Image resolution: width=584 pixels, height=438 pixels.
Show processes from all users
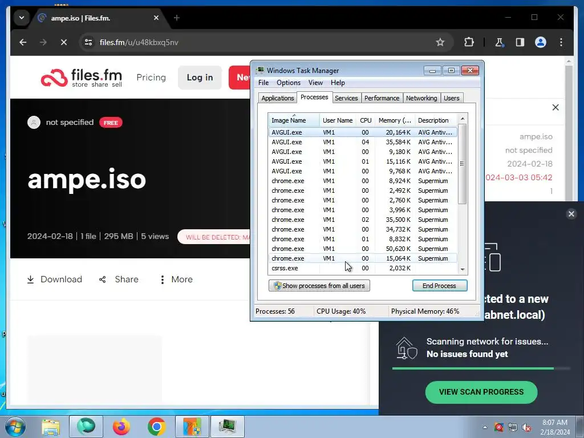coord(319,286)
